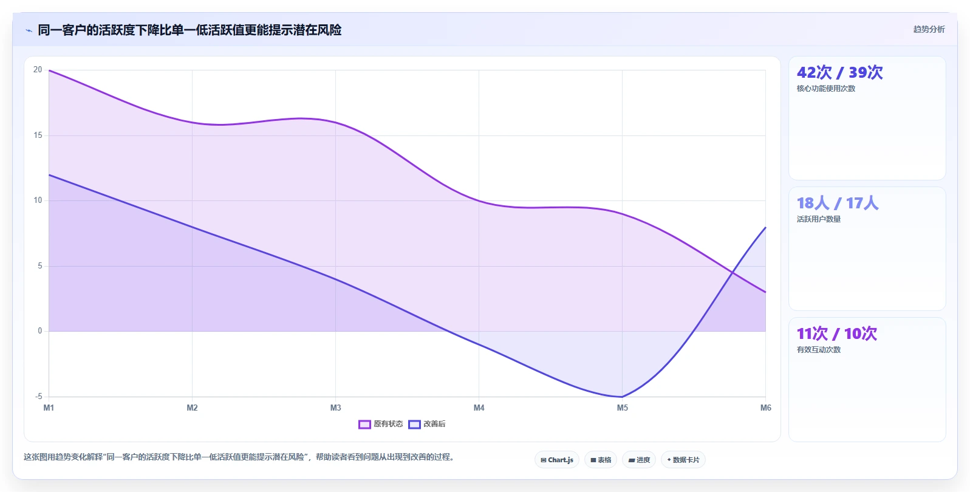Image resolution: width=970 pixels, height=492 pixels.
Task: Click the 原有状态 line's starting point at M1
Action: point(49,70)
